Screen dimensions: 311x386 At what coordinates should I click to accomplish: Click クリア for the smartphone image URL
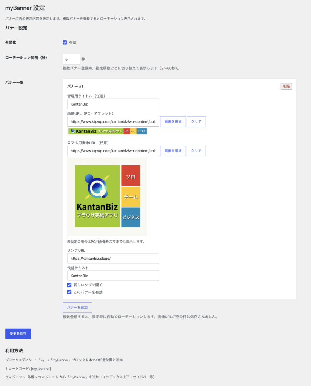[196, 151]
